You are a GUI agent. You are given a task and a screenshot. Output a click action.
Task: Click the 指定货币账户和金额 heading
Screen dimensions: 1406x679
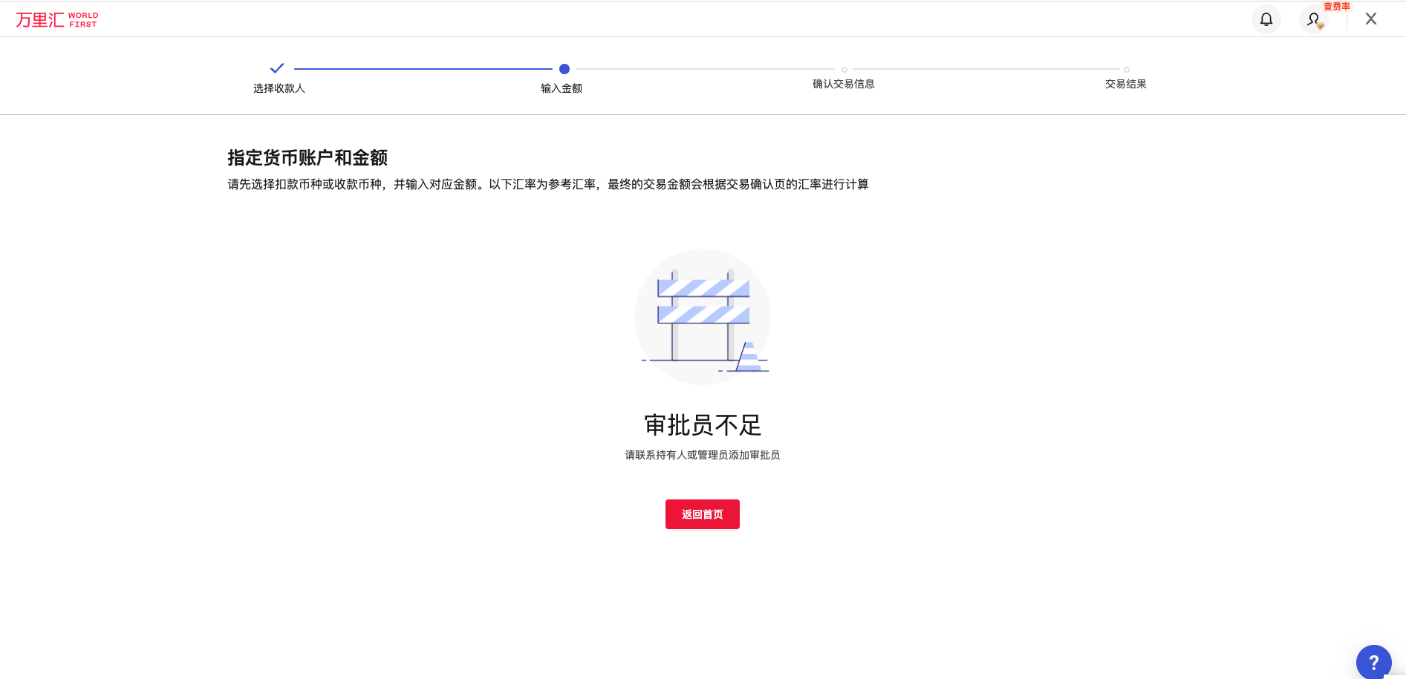tap(309, 158)
